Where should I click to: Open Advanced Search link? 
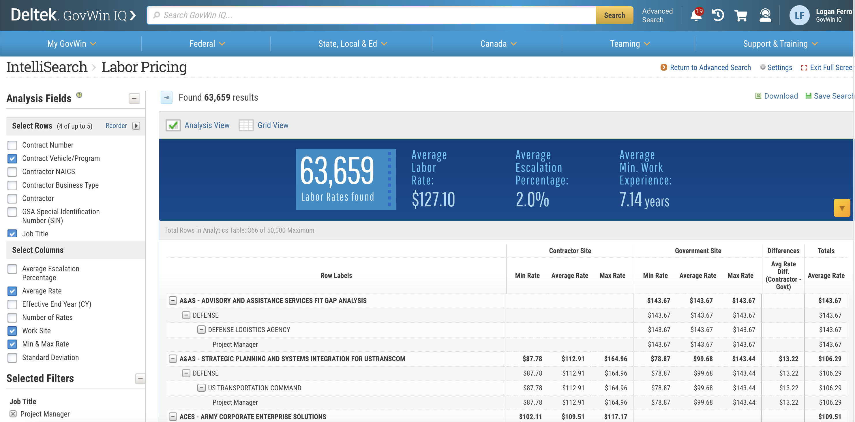click(657, 15)
